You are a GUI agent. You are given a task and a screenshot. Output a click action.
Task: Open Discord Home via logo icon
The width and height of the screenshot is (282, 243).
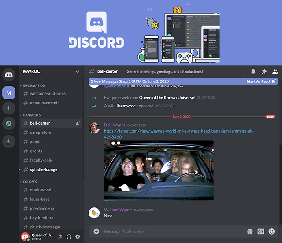[9, 74]
